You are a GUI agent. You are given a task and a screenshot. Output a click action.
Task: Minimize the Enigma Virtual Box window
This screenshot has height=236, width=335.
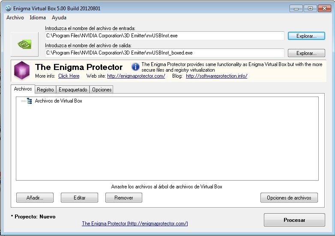[296, 9]
